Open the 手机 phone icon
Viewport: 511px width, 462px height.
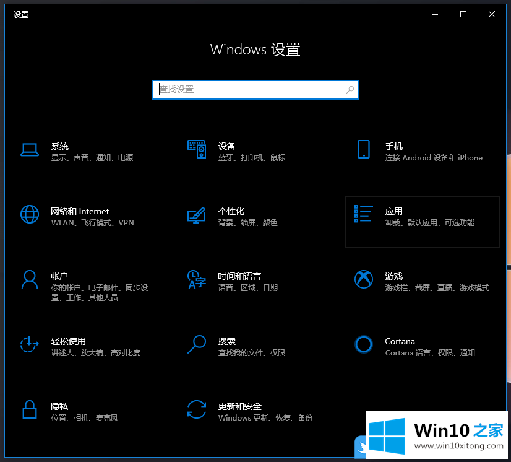(363, 149)
